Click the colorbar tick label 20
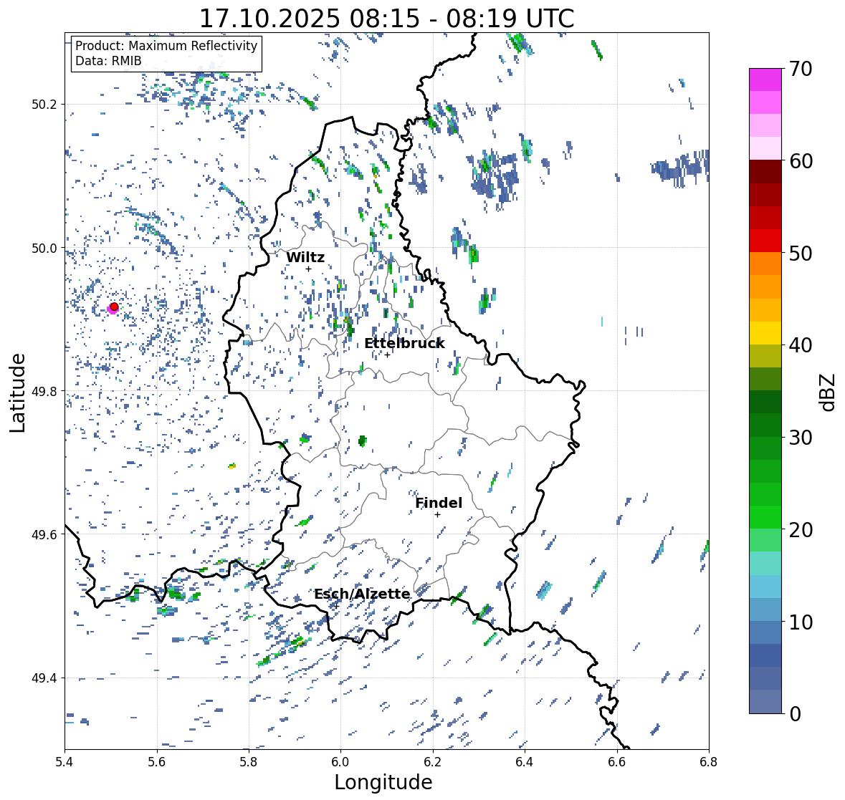Image resolution: width=845 pixels, height=800 pixels. click(801, 530)
